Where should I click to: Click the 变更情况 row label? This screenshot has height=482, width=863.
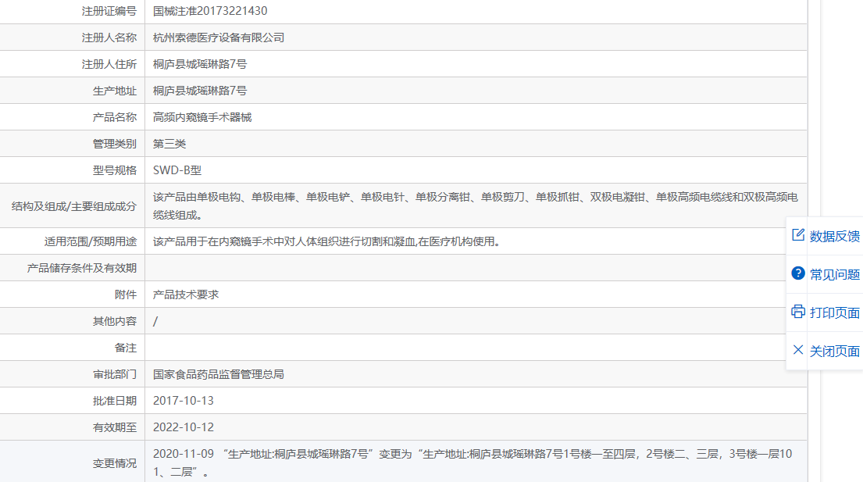pyautogui.click(x=115, y=463)
